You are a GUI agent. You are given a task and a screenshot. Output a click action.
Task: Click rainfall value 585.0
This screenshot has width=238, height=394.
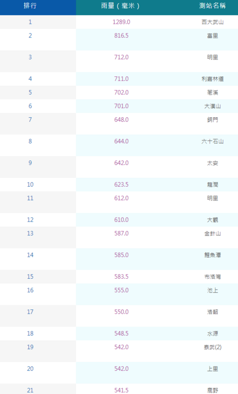[121, 255]
